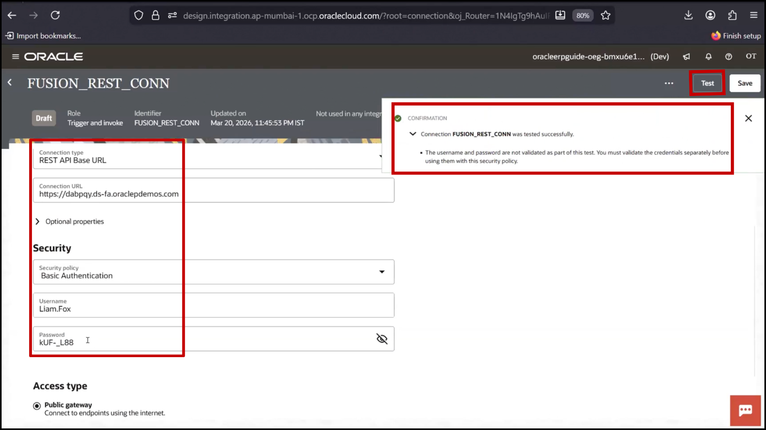Viewport: 766px width, 430px height.
Task: Click the Draft status badge
Action: pos(44,118)
